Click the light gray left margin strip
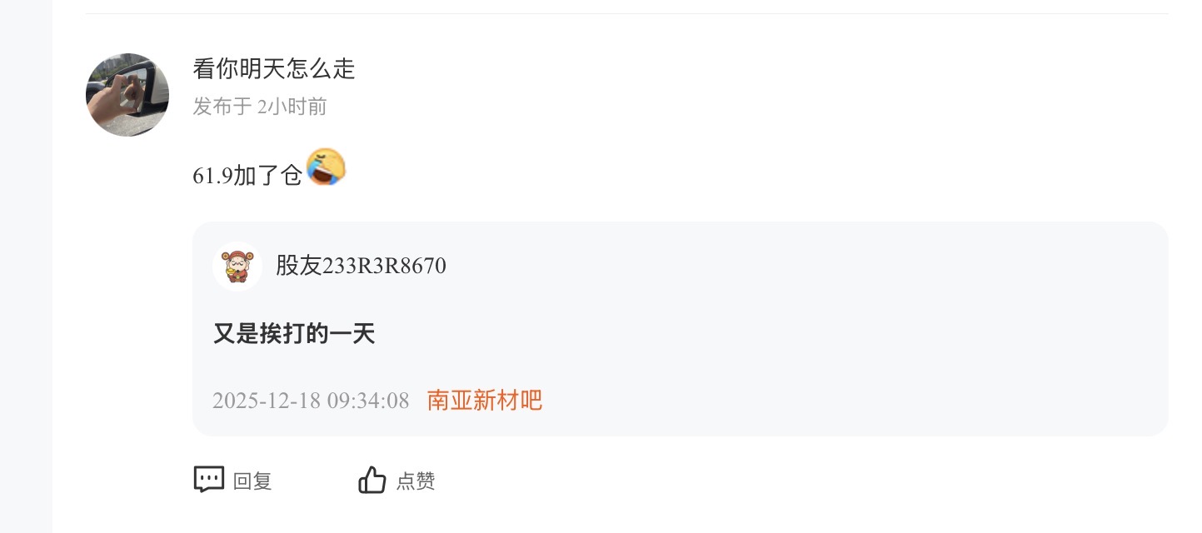 point(26,266)
